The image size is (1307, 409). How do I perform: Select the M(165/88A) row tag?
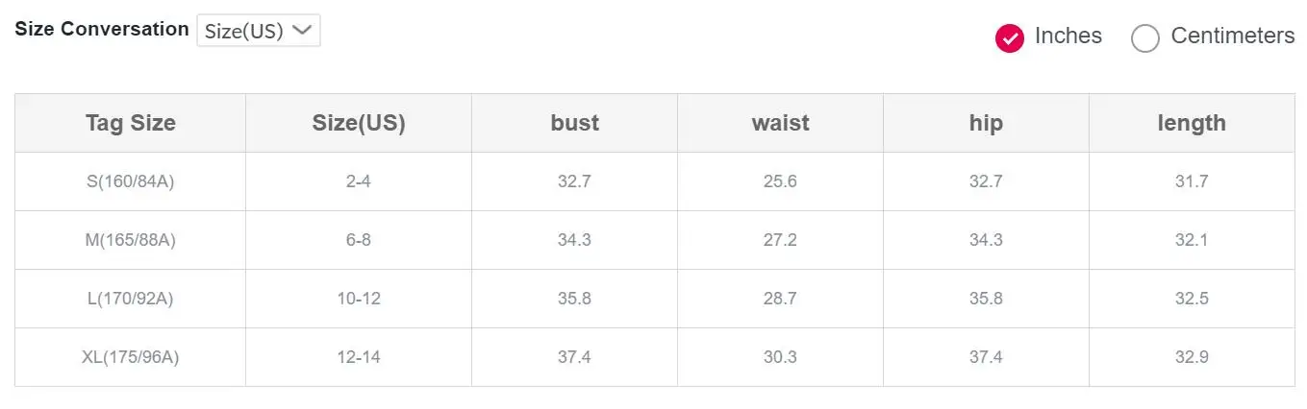click(130, 240)
